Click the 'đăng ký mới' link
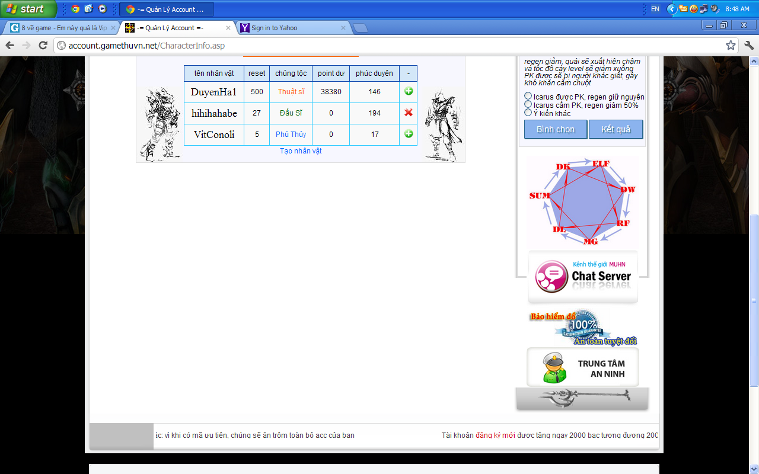Screen dimensions: 759x474 click(495, 435)
